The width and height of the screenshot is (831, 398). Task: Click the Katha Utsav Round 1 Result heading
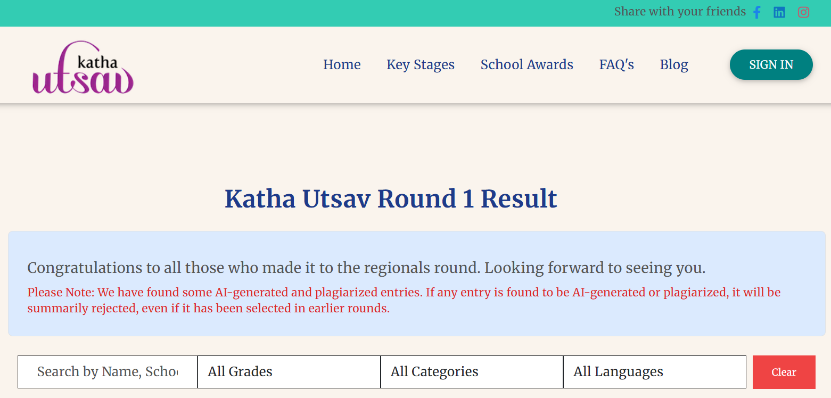click(x=391, y=198)
